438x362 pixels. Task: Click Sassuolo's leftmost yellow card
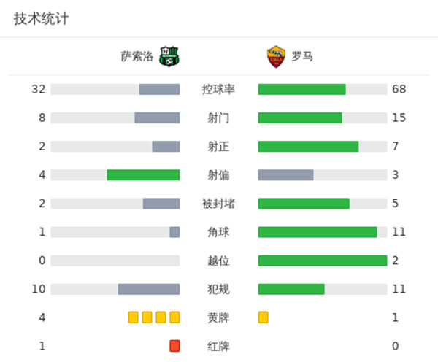click(133, 317)
